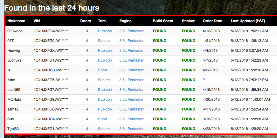The width and height of the screenshot is (277, 138).
Task: Click timestamp 5/13/2018 2:07:54 AM
Action: [x=249, y=50]
